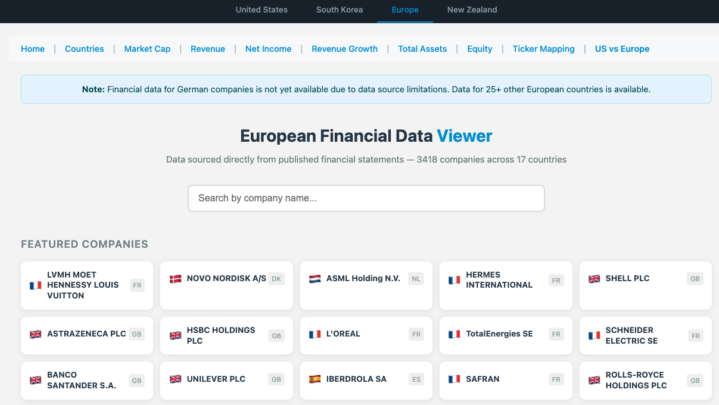719x405 pixels.
Task: Click the Spanish flag beside Iberdrola
Action: (315, 379)
